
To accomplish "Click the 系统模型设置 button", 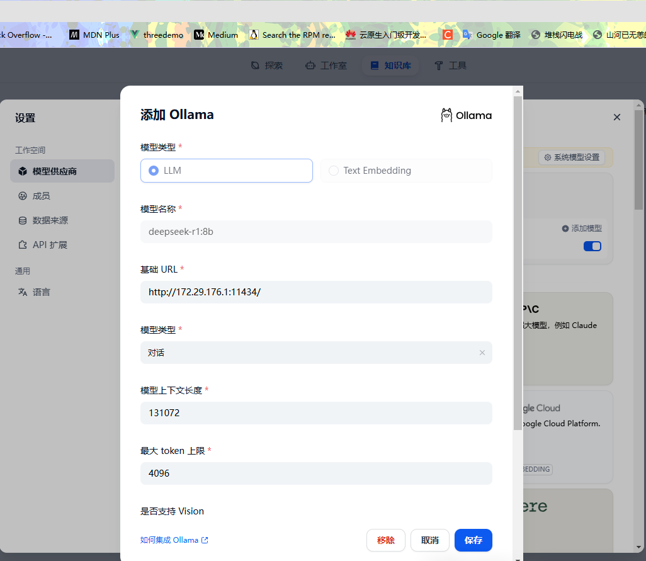I will pyautogui.click(x=572, y=157).
